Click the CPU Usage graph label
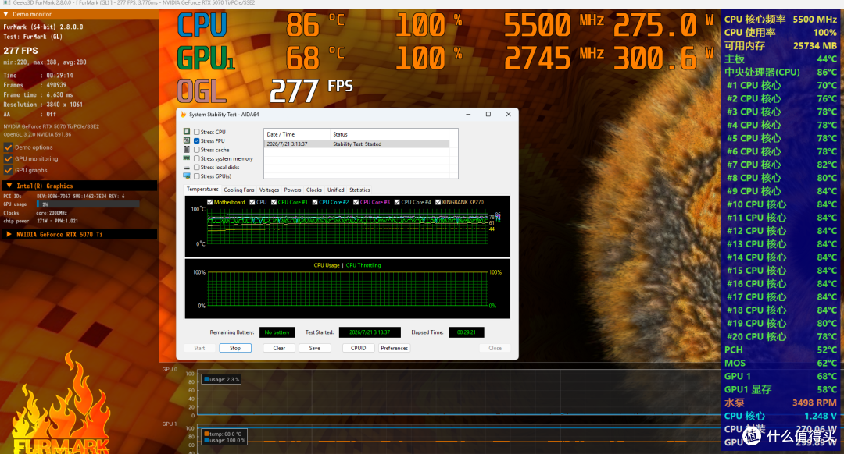Viewport: 844px width, 454px height. click(326, 265)
